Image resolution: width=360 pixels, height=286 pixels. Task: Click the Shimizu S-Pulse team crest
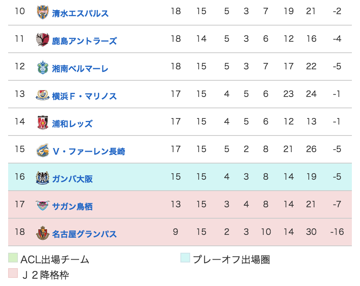43,12
